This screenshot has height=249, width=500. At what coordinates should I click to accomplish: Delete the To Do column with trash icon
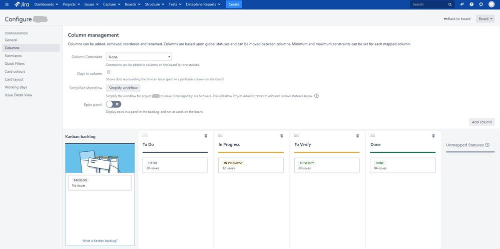coord(206,136)
